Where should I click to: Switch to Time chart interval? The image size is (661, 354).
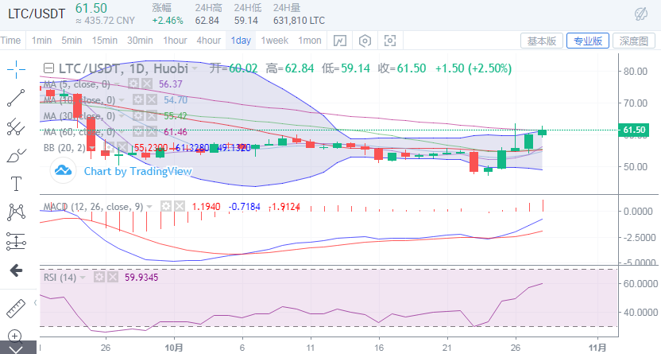(10, 41)
